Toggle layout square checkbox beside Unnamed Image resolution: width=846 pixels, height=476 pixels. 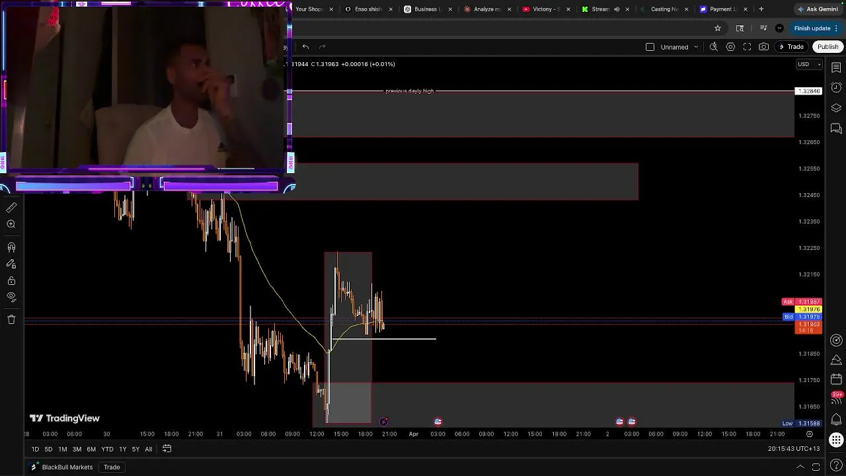coord(650,47)
